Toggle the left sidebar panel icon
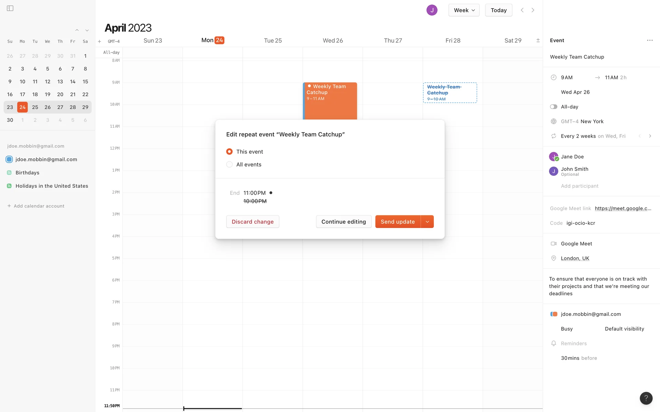This screenshot has width=660, height=412. tap(10, 8)
